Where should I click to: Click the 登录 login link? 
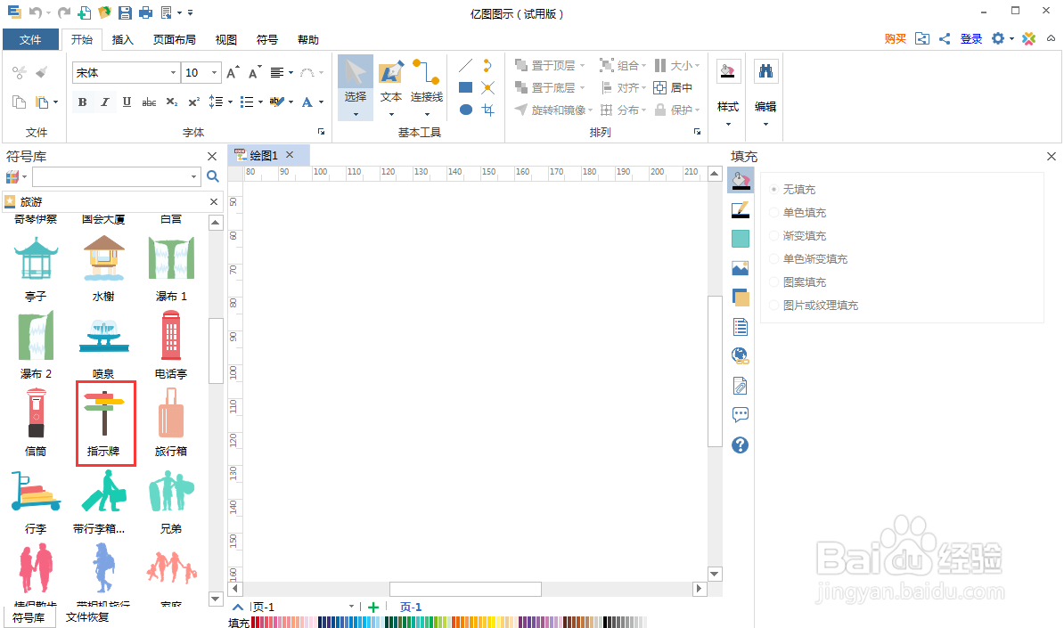[971, 38]
